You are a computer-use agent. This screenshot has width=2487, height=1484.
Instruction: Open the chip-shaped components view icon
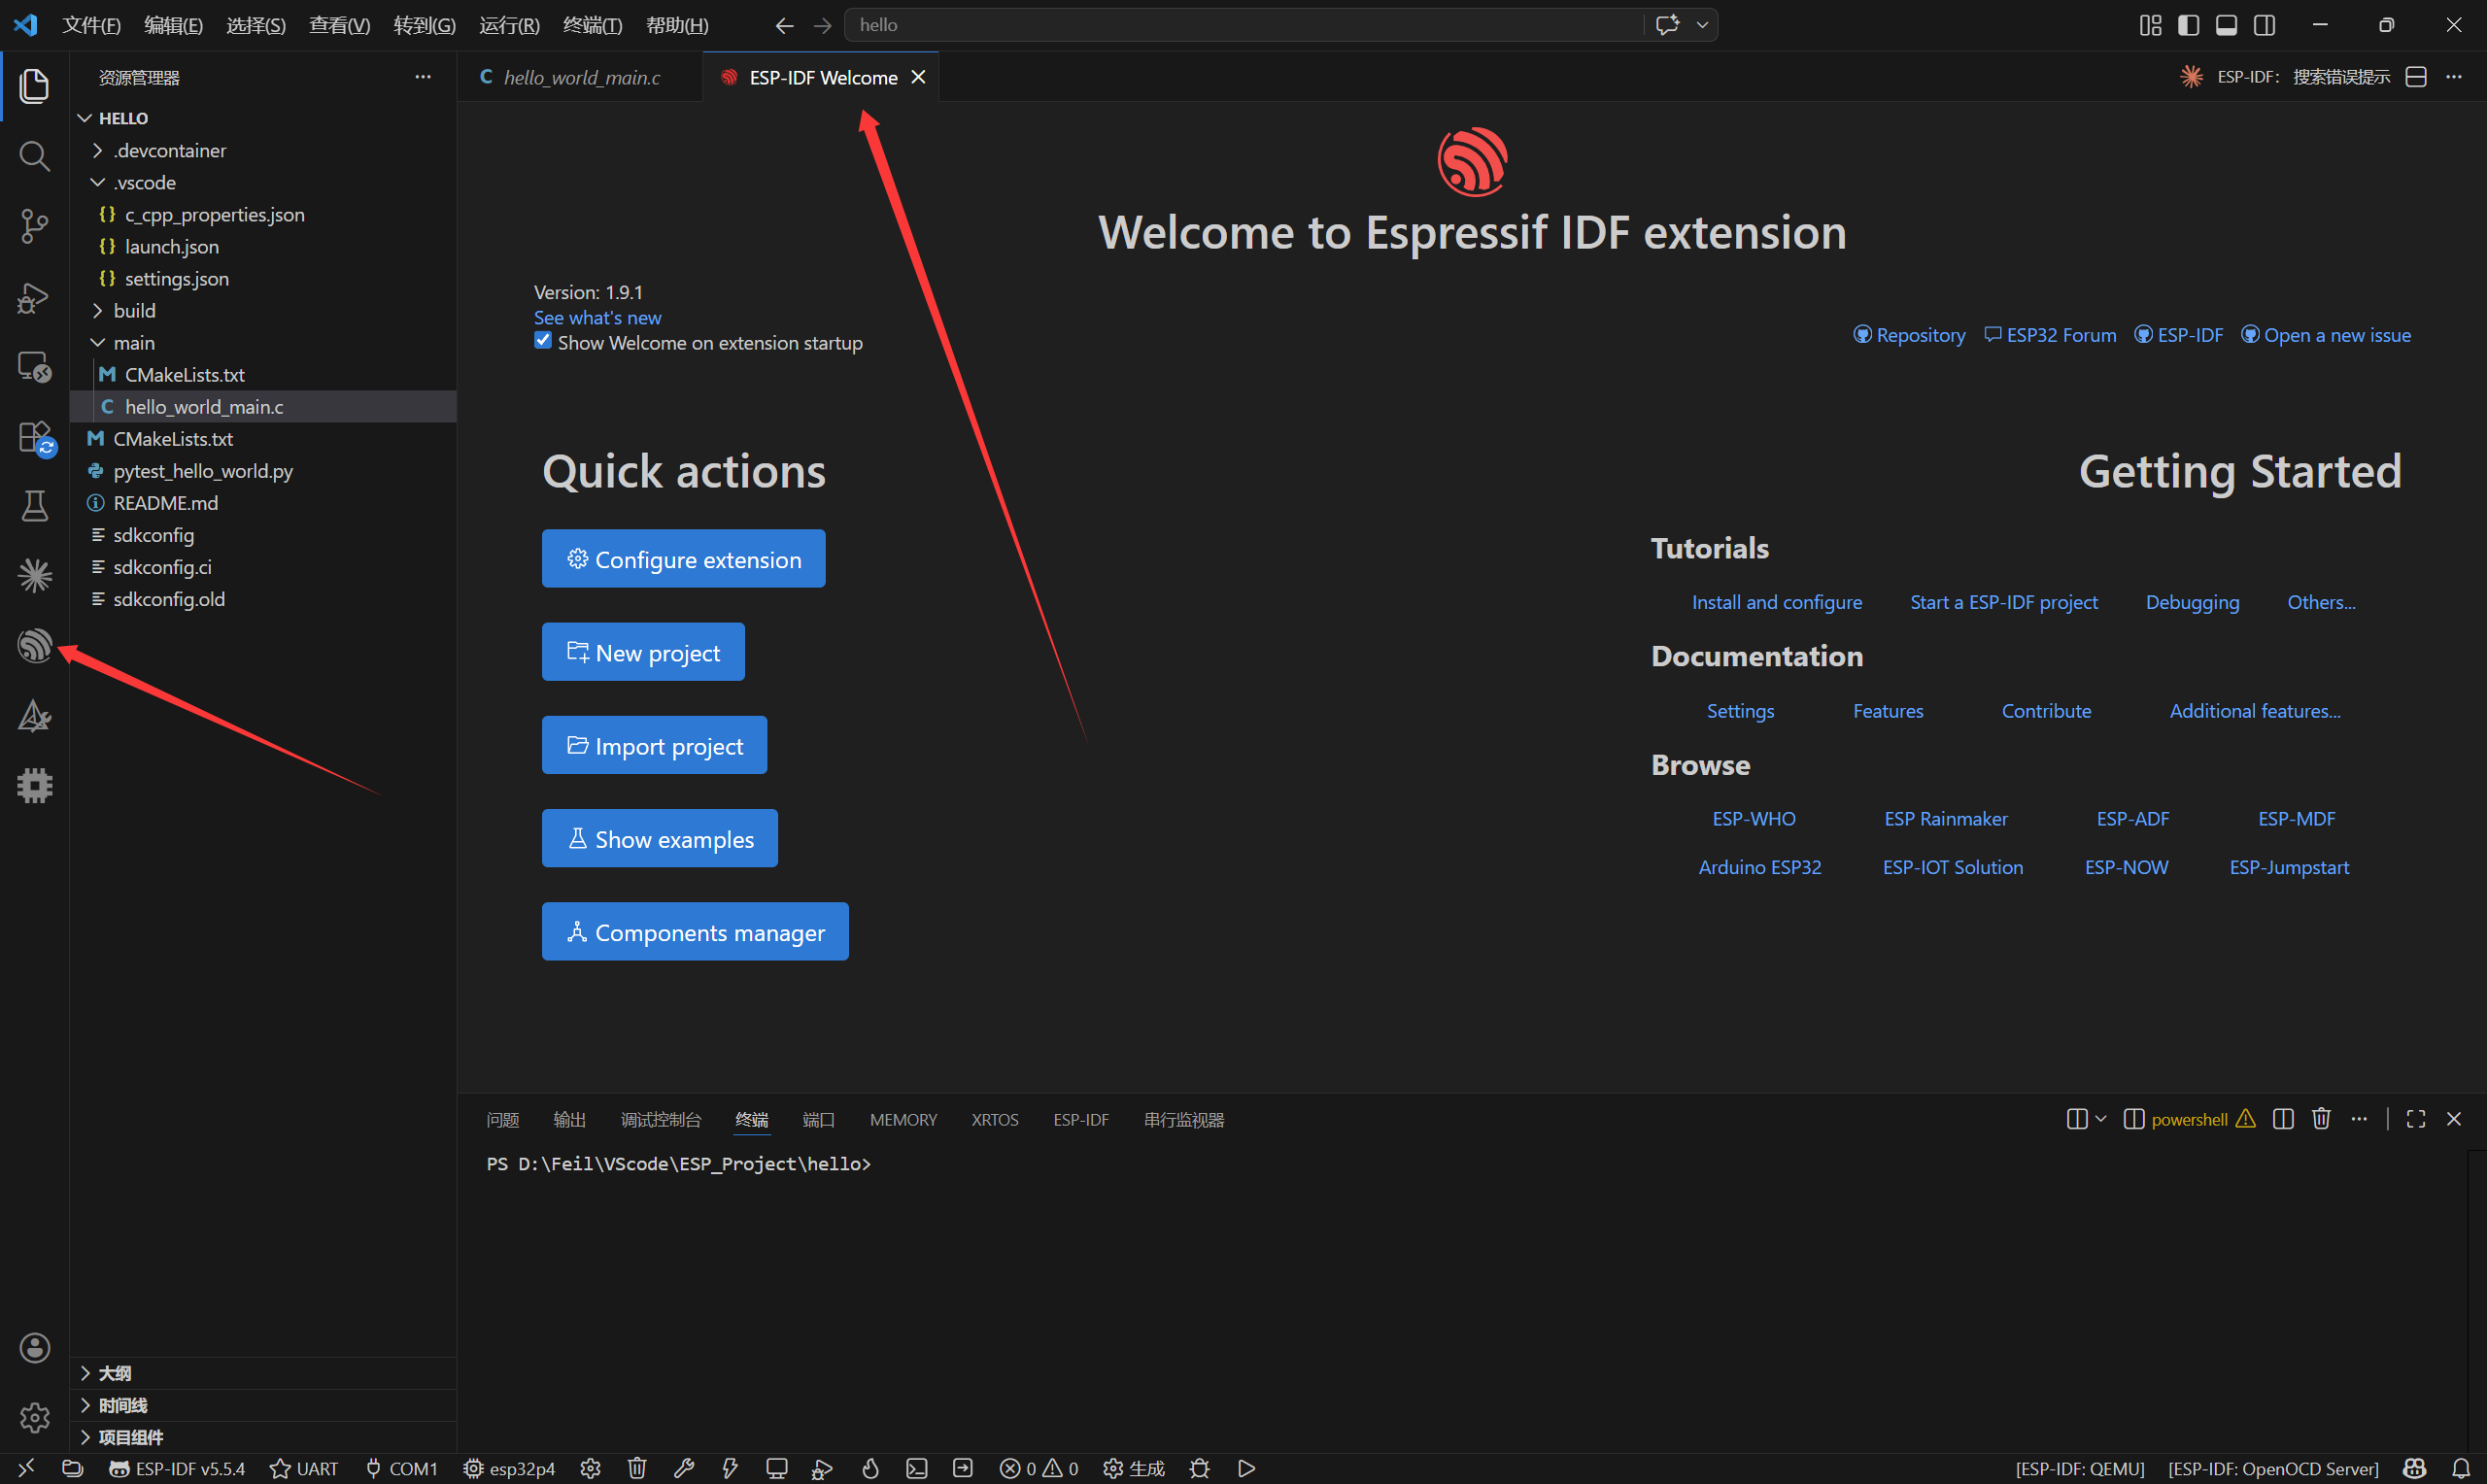34,786
